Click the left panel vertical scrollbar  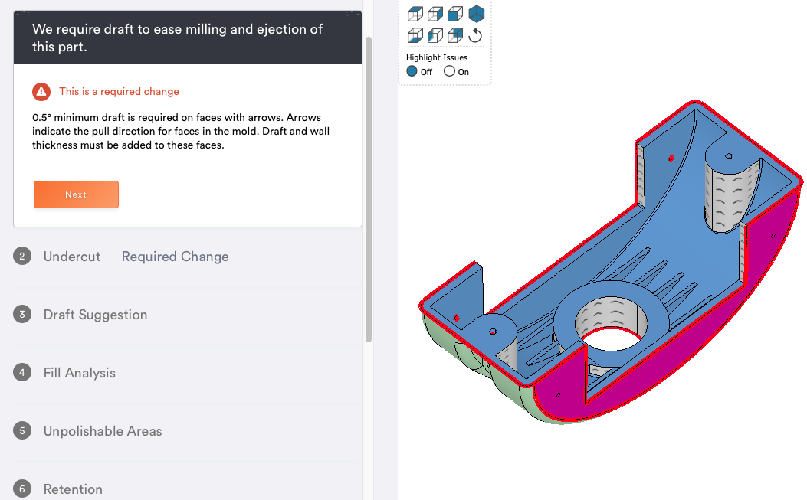369,189
